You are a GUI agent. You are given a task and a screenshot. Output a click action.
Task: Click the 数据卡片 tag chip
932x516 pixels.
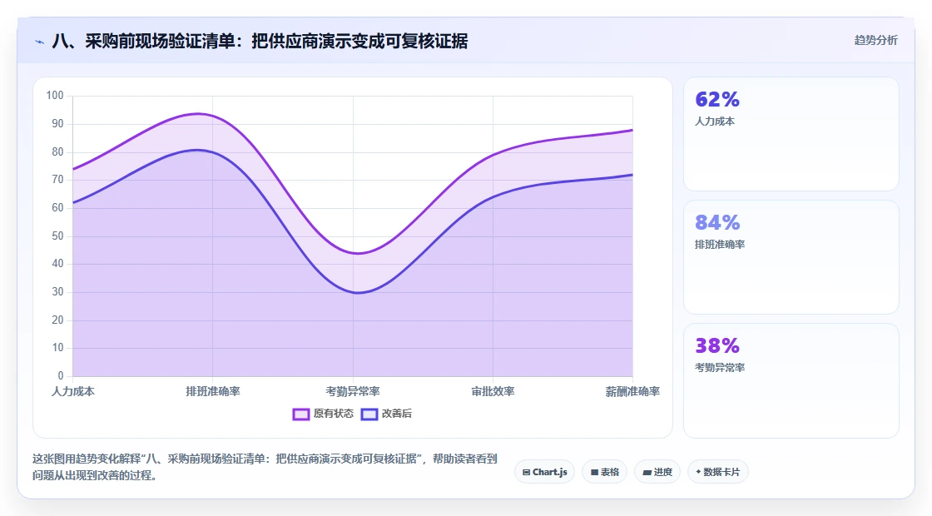pyautogui.click(x=718, y=472)
